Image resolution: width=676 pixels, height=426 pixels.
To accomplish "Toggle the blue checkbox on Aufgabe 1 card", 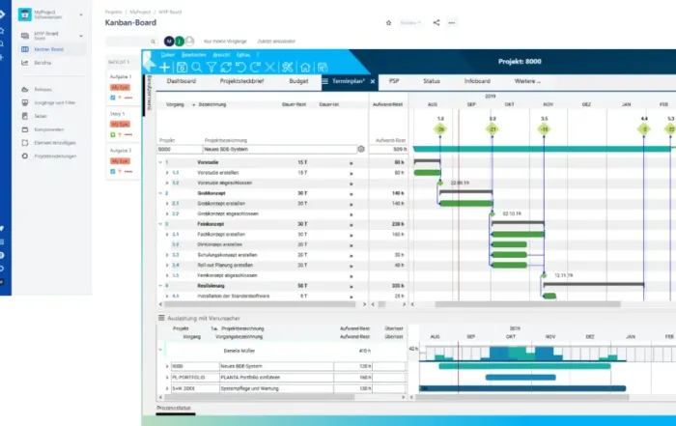I will point(113,98).
